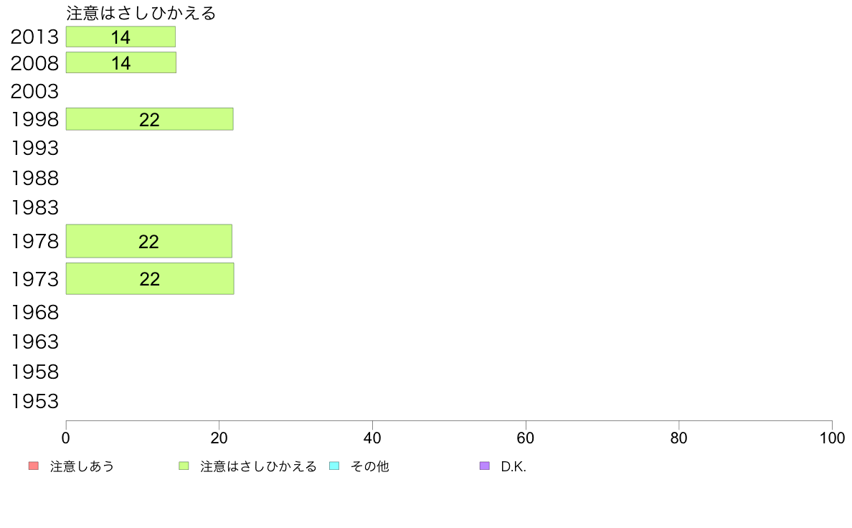The width and height of the screenshot is (852, 528).
Task: Select the 1973 bar showing 22
Action: click(150, 279)
